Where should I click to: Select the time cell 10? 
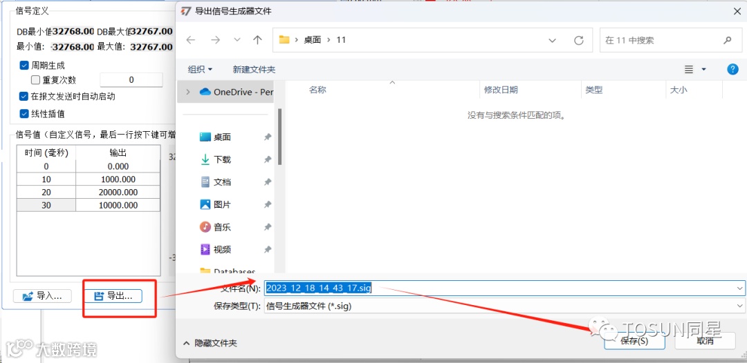(x=46, y=179)
